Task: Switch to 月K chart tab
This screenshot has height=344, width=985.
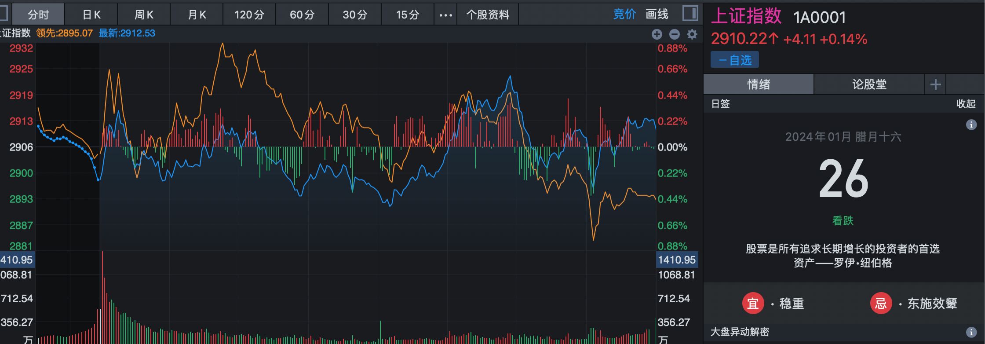Action: [x=197, y=15]
